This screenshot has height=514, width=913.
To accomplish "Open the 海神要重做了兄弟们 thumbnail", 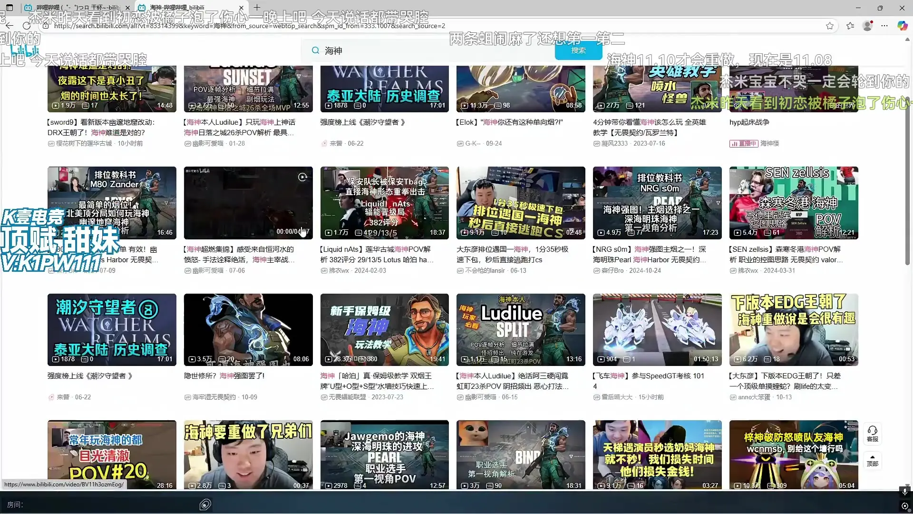I will tap(248, 455).
